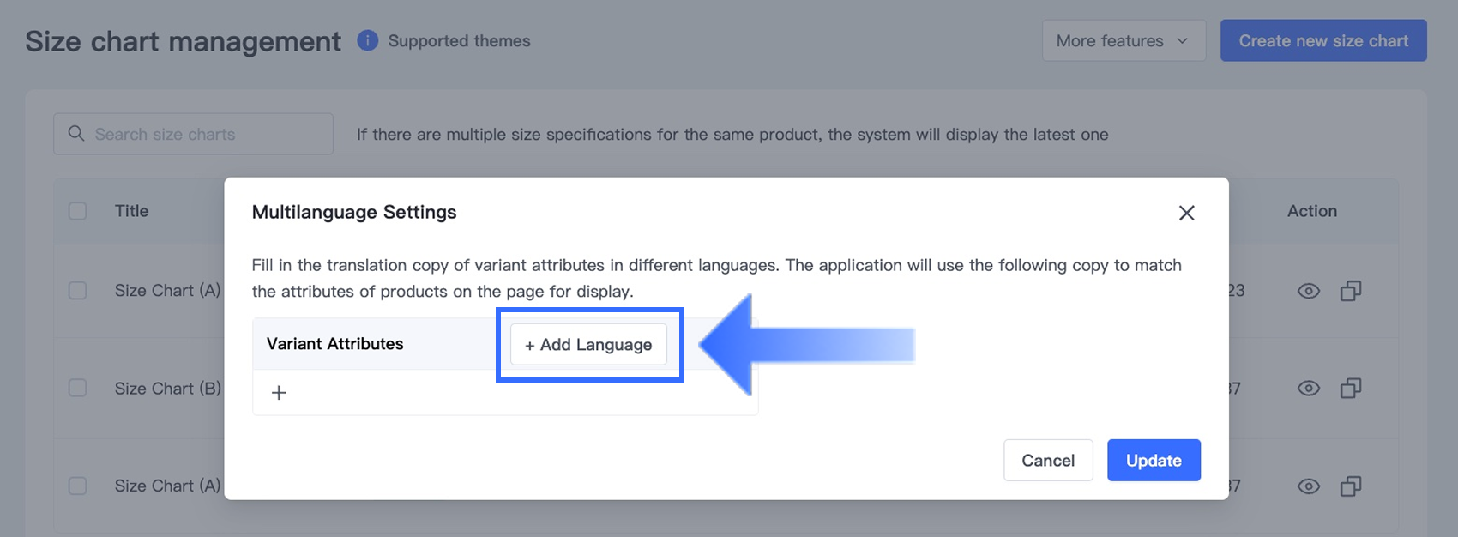Image resolution: width=1458 pixels, height=537 pixels.
Task: Add a variant attribute row with plus icon
Action: (279, 393)
